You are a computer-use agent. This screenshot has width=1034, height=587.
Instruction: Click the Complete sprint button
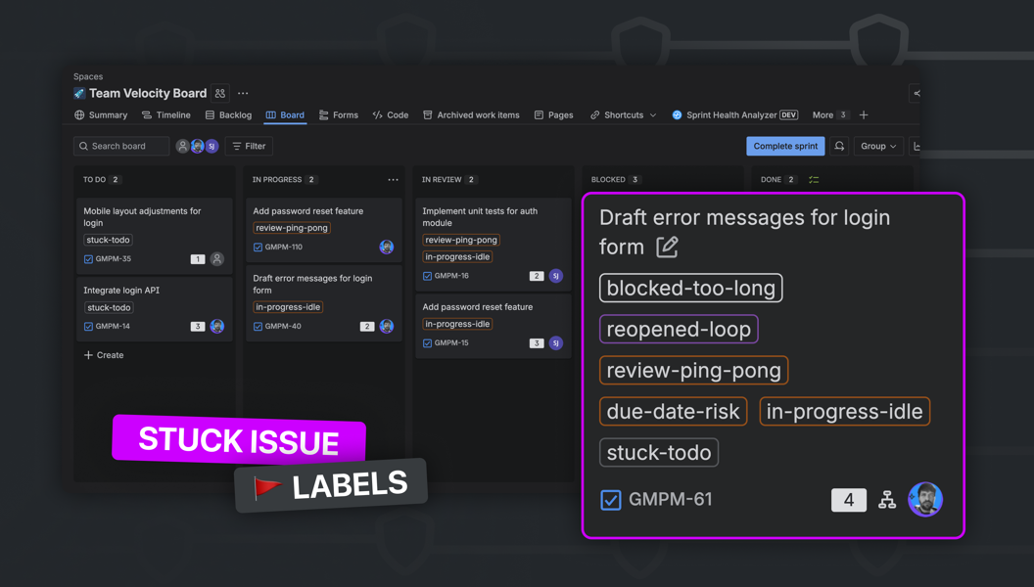[x=785, y=146]
